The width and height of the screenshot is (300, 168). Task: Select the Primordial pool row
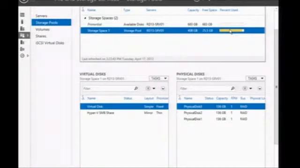click(x=172, y=24)
